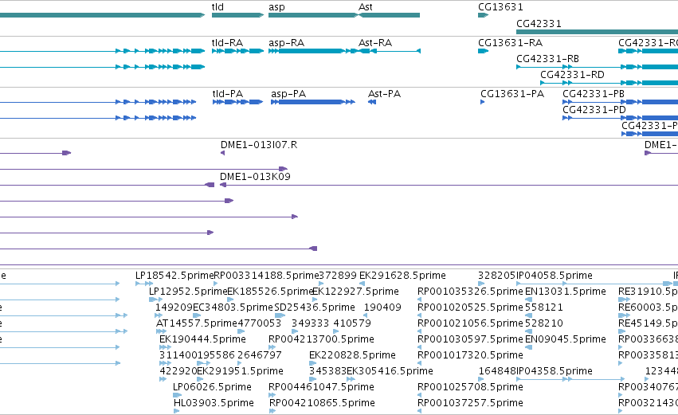Select feature 528210

528,331
